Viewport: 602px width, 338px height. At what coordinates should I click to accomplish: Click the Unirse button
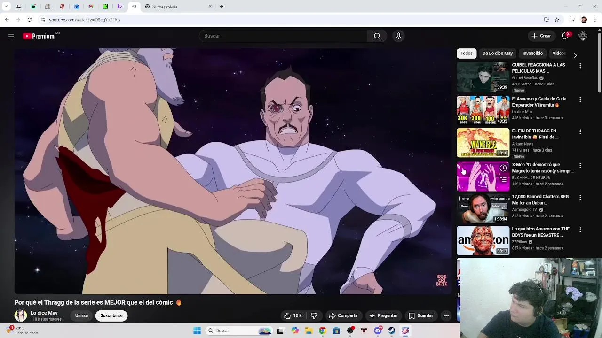tap(81, 315)
